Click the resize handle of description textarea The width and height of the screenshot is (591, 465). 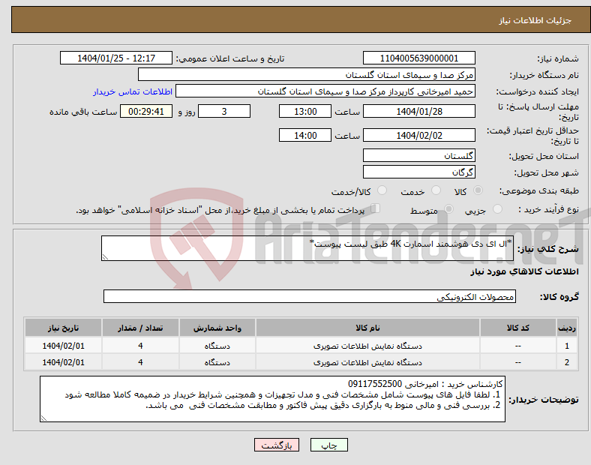tap(105, 257)
